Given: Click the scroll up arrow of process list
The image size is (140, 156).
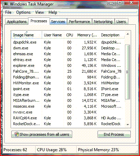Looking at the screenshot, I should (128, 34).
